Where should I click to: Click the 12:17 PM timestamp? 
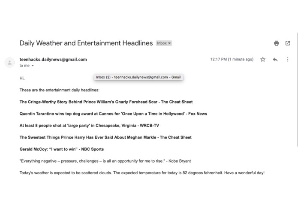point(232,59)
